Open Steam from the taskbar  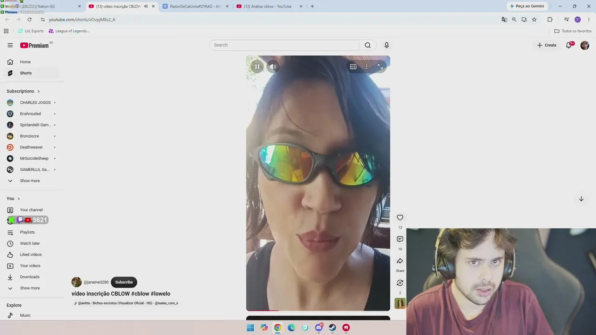(332, 328)
